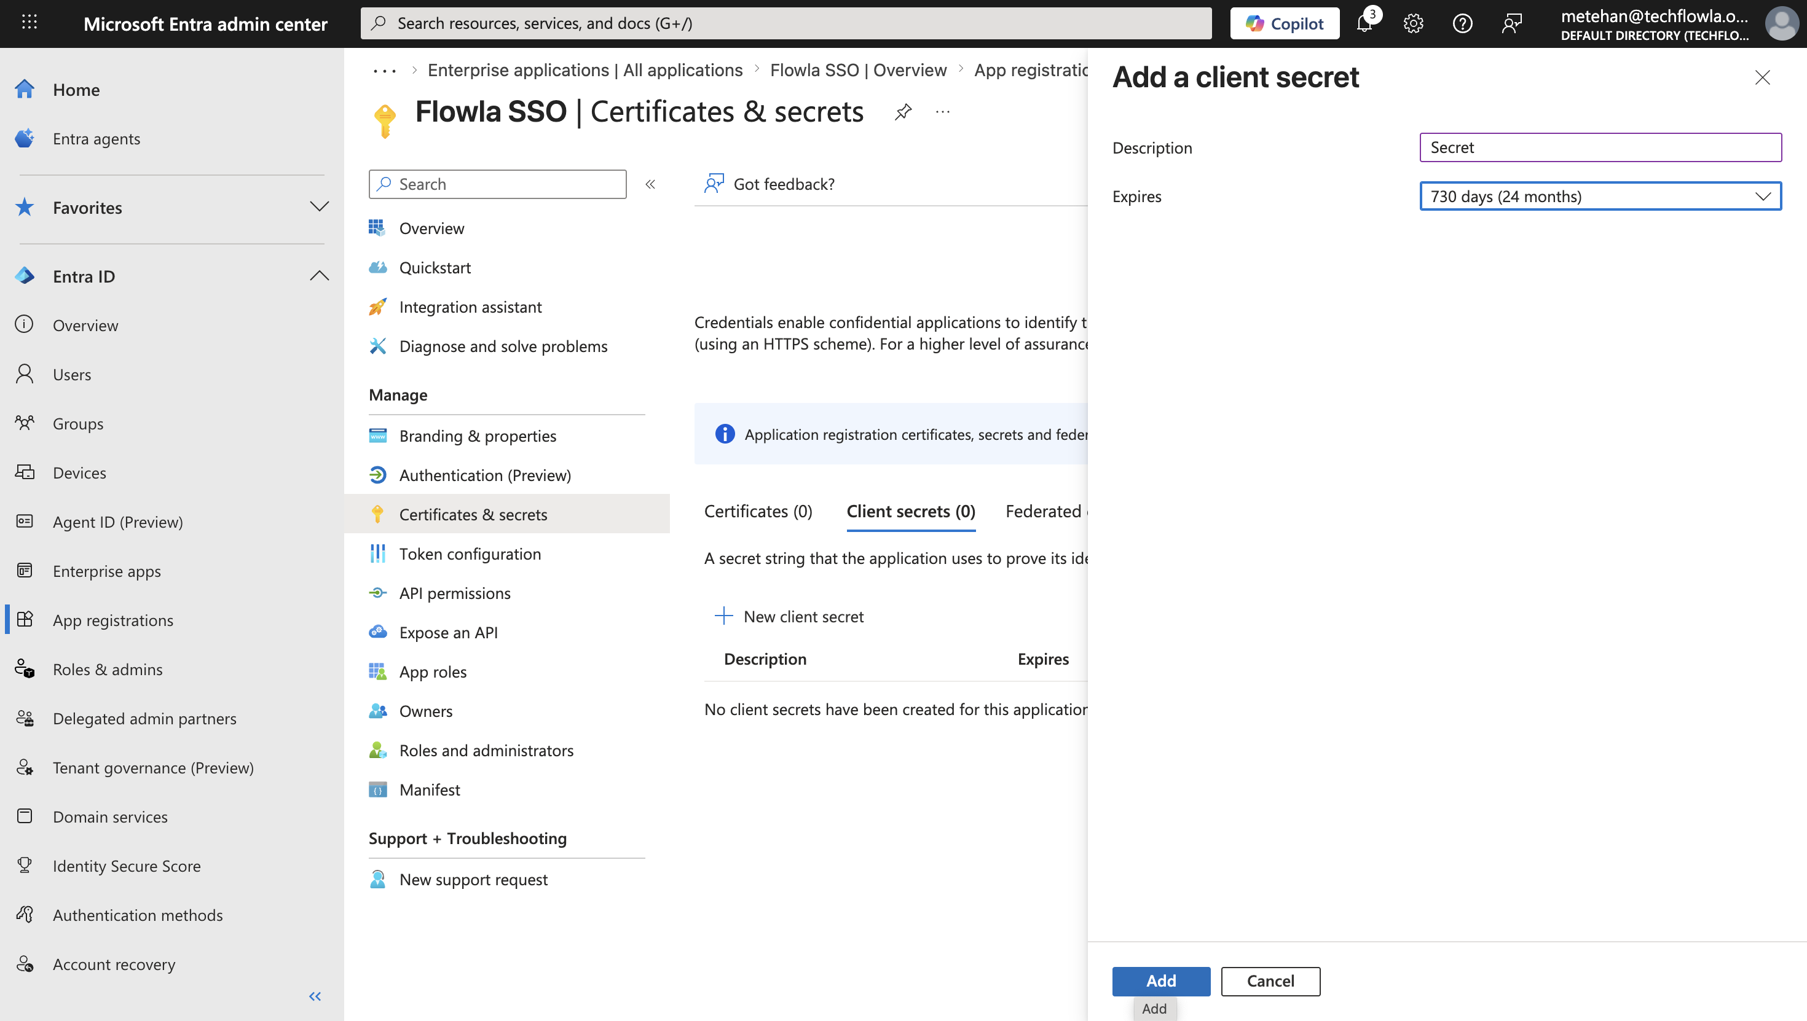Pin the Certificates & secrets page

tap(903, 111)
